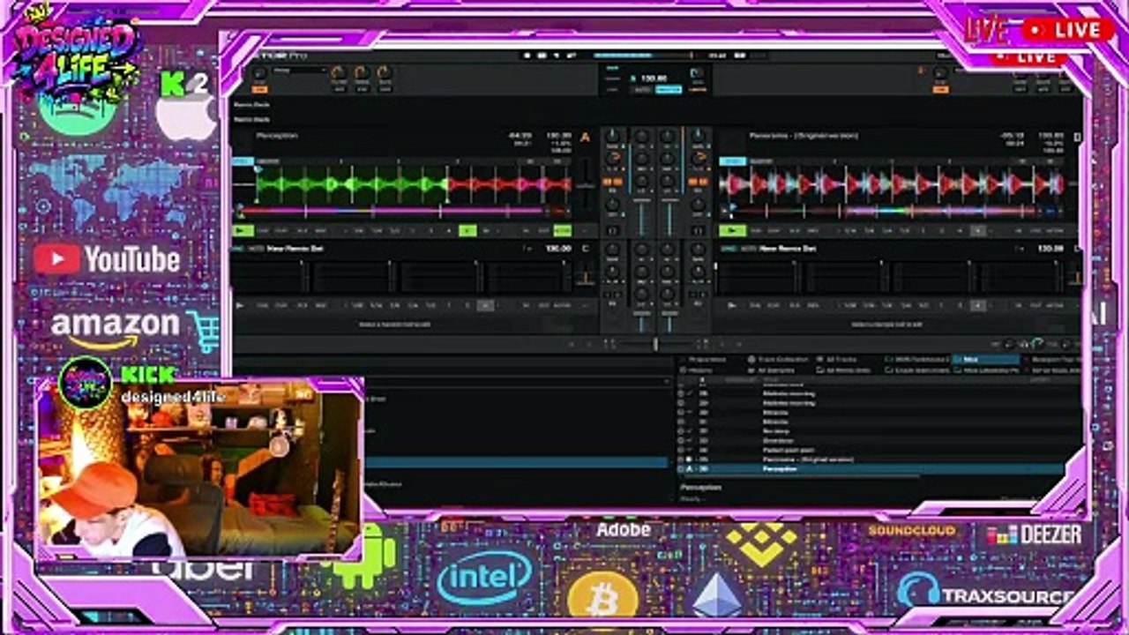Click the green play button on deck B
The image size is (1129, 635).
pos(732,230)
